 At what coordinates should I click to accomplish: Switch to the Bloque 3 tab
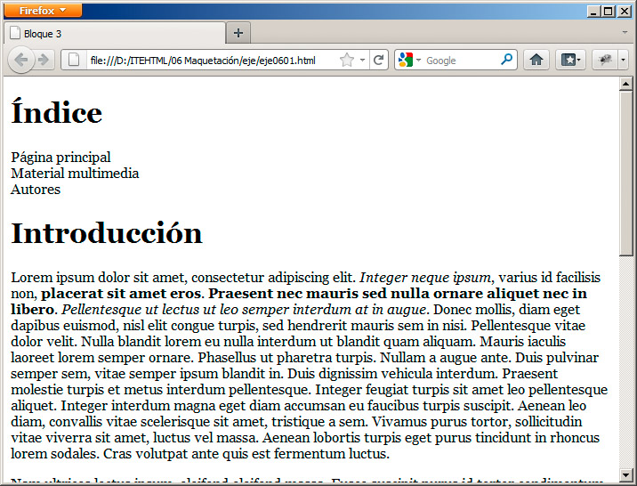point(115,33)
